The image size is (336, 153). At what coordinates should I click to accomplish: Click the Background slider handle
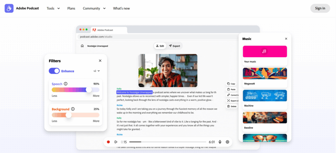[x=68, y=115]
